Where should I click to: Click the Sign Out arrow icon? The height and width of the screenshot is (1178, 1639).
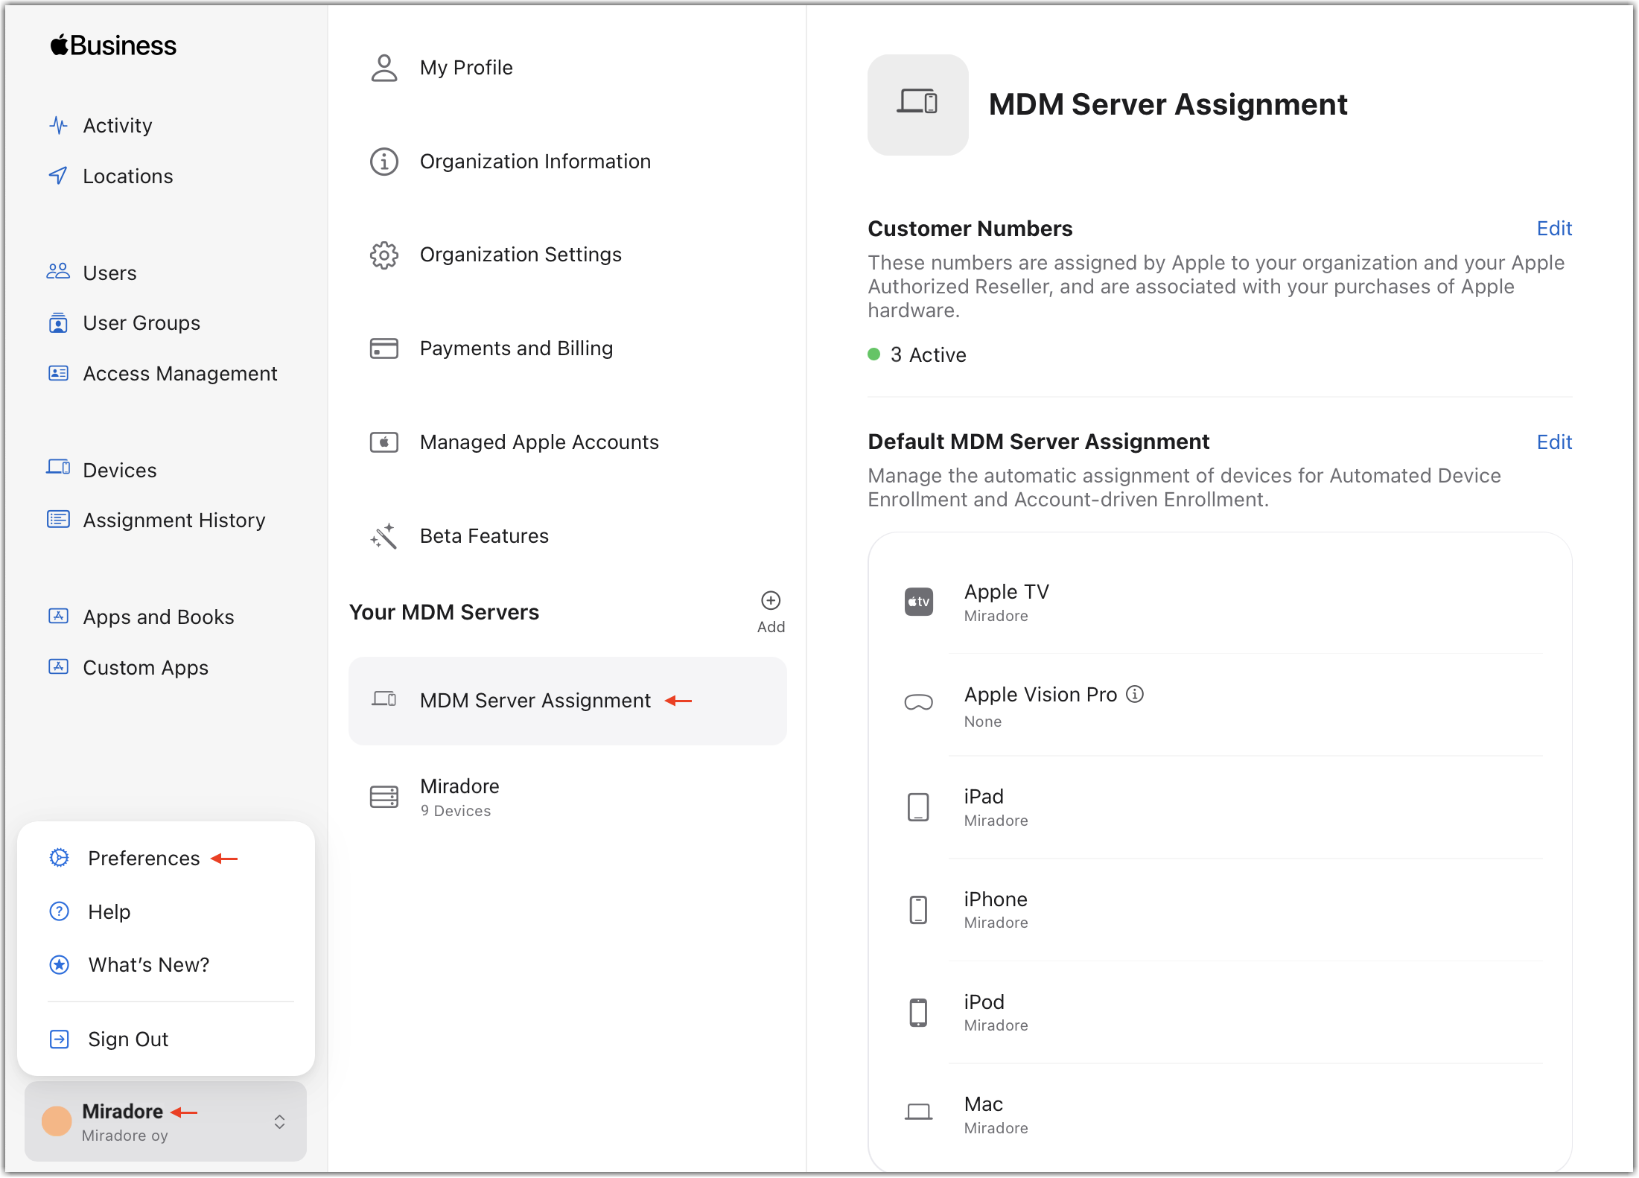[x=60, y=1039]
